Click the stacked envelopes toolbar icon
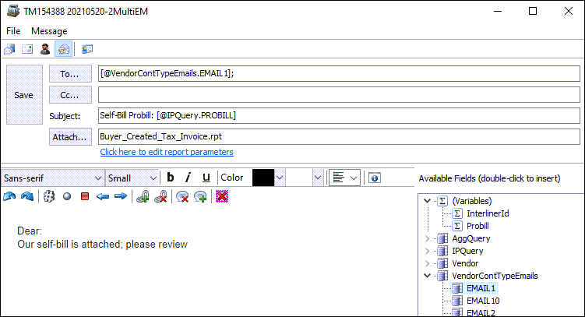 (9, 49)
